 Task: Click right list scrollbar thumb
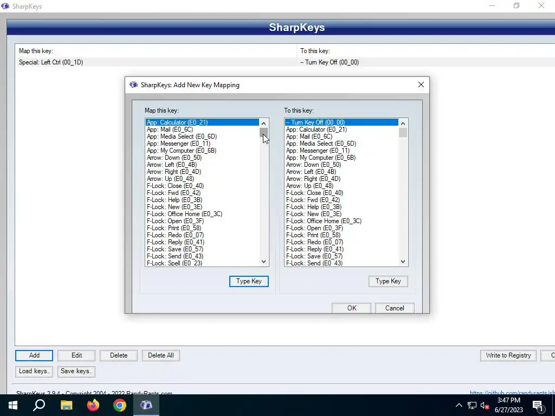[403, 133]
